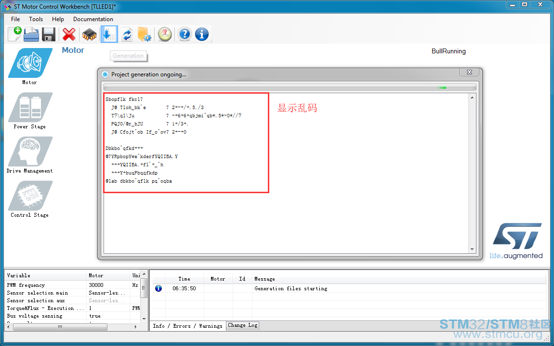Click the BullRunning label
The height and width of the screenshot is (346, 554).
point(448,51)
